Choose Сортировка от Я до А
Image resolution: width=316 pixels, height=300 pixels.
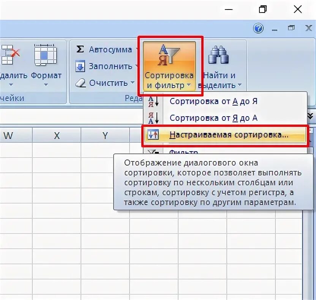click(x=225, y=118)
